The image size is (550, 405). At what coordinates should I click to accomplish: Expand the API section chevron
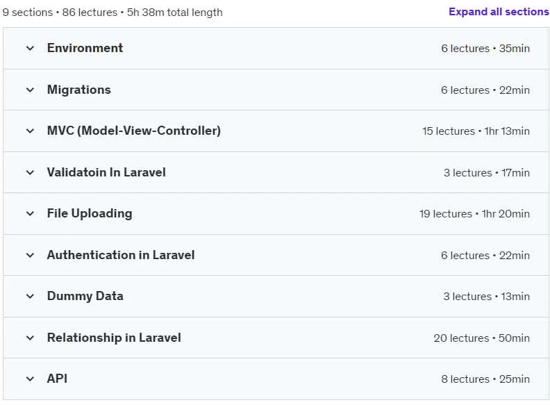30,379
